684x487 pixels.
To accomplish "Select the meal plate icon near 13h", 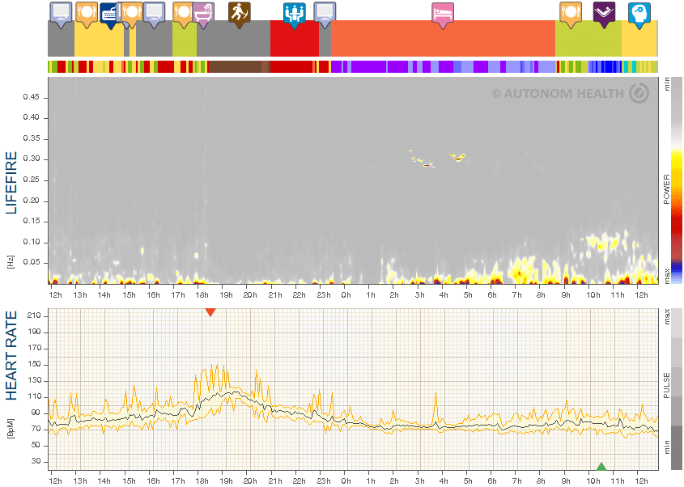I will (x=87, y=13).
